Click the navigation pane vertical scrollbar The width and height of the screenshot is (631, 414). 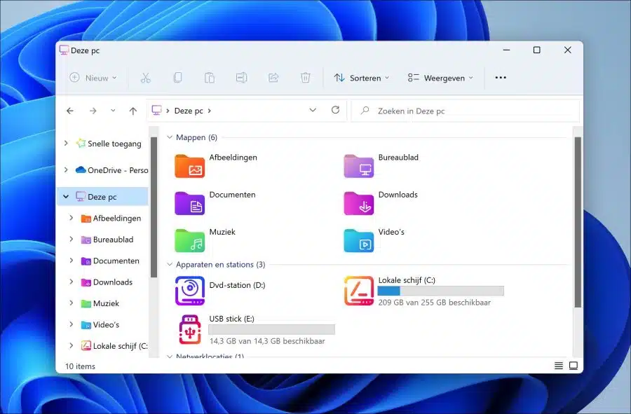tap(154, 207)
